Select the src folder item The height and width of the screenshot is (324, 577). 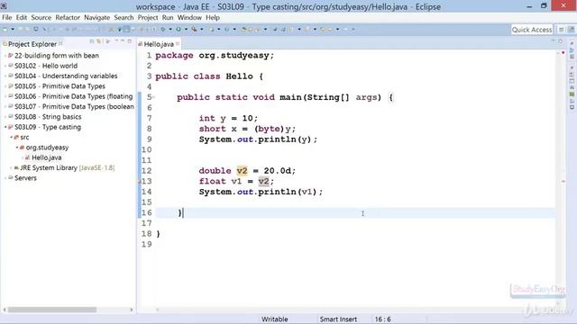tap(24, 137)
